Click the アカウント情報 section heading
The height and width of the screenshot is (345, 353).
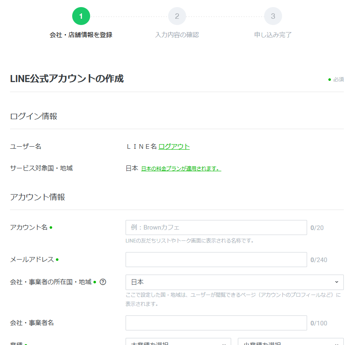click(38, 197)
